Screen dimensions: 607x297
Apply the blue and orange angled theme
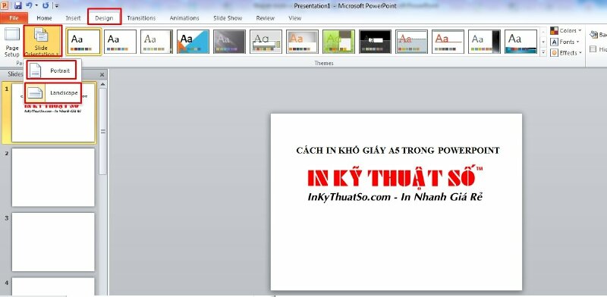click(x=193, y=42)
